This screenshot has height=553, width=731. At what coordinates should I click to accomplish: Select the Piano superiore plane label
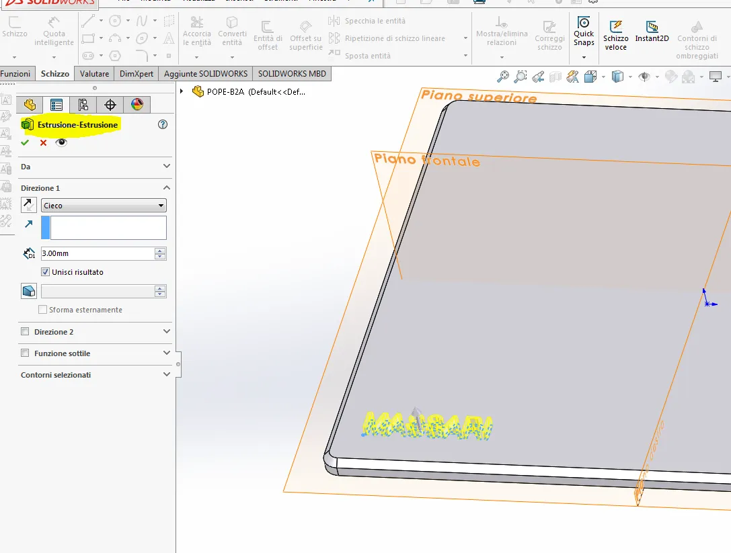(479, 97)
